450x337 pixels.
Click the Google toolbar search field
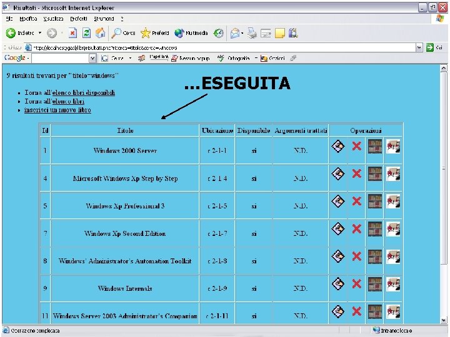[60, 59]
